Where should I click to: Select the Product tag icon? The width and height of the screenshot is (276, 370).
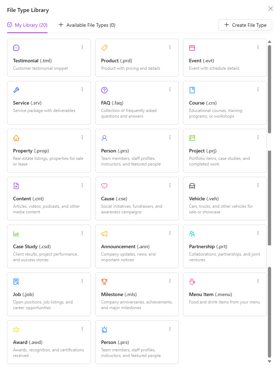tap(104, 48)
